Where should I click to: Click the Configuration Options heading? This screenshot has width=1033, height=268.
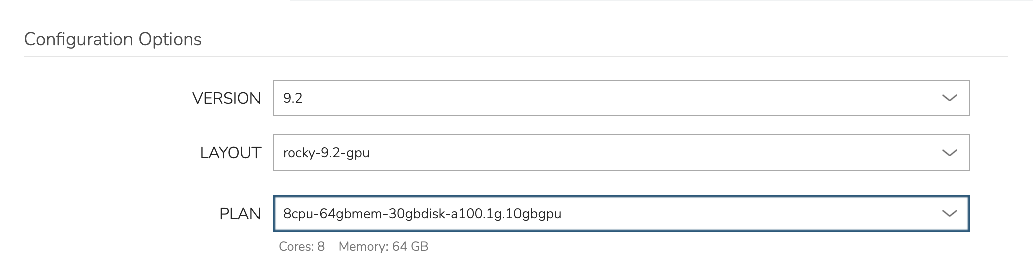(112, 39)
